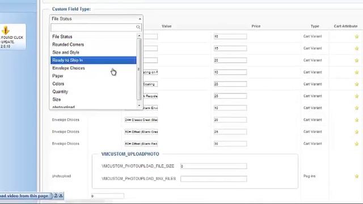363x204 pixels.
Task: Click the star in the Recycle value row
Action: [x=357, y=96]
